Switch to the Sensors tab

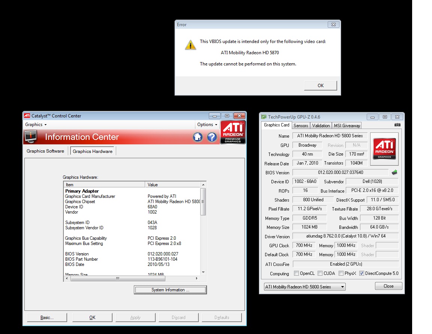tap(301, 126)
